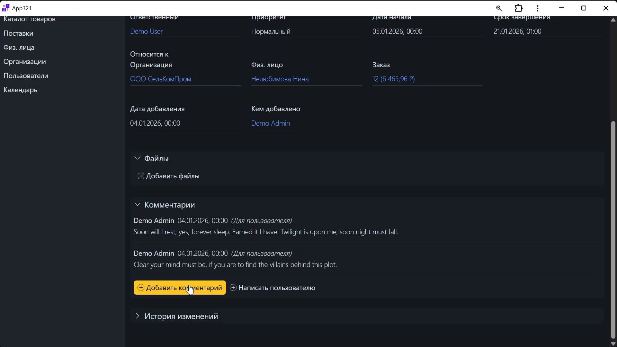617x347 pixels.
Task: Click plus icon beside Написать пользователю
Action: click(233, 288)
